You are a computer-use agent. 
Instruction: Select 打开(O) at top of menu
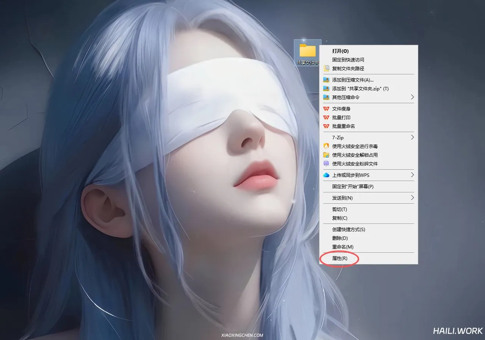(340, 51)
